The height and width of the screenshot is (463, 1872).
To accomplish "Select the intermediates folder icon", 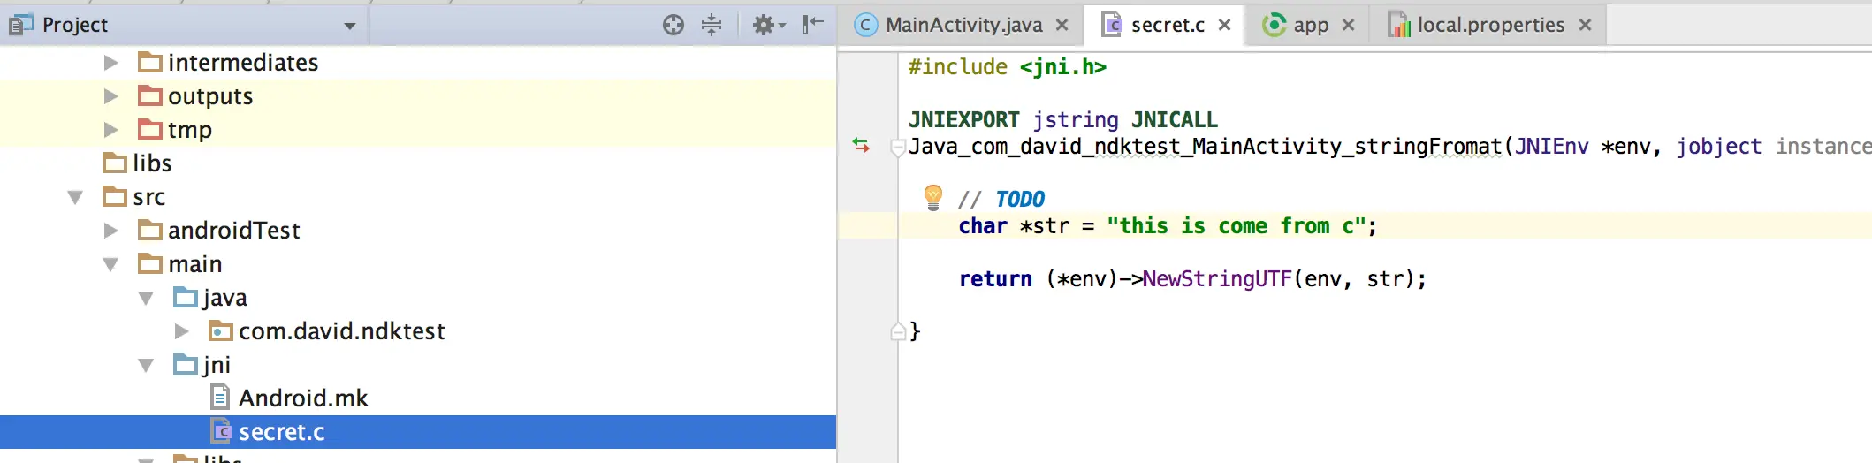I will click(x=150, y=62).
